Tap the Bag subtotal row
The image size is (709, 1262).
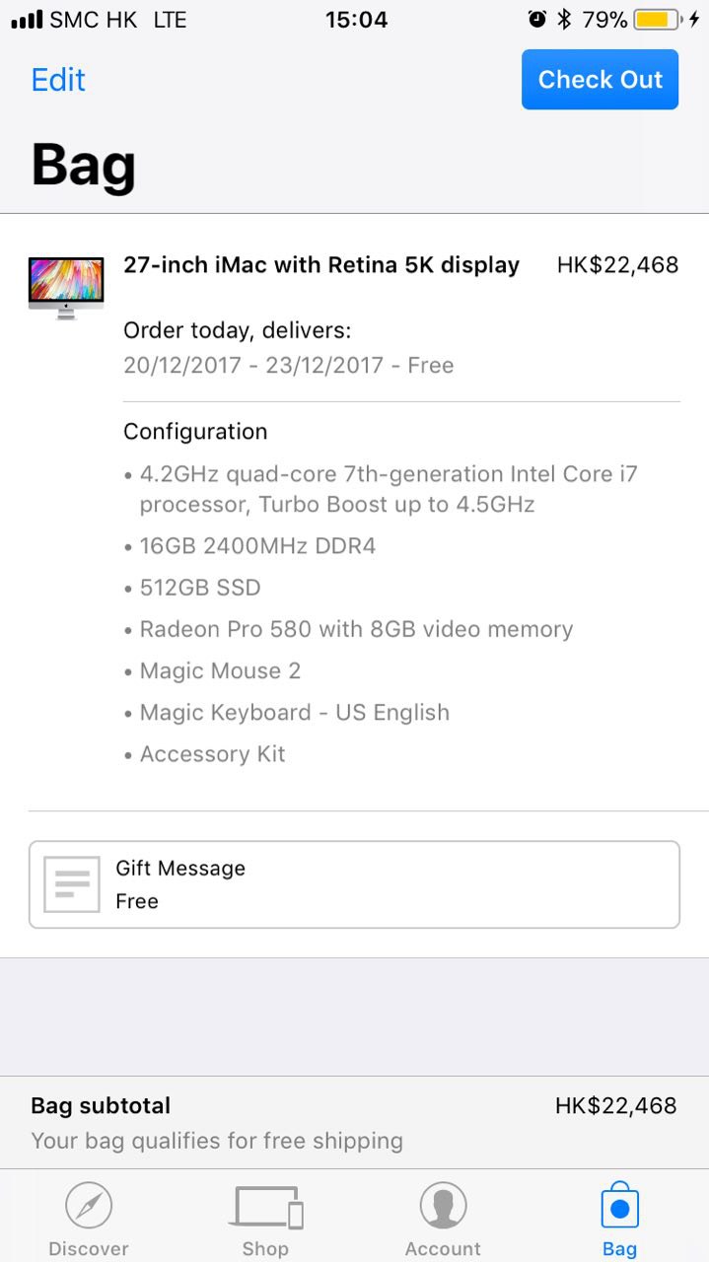[354, 1122]
